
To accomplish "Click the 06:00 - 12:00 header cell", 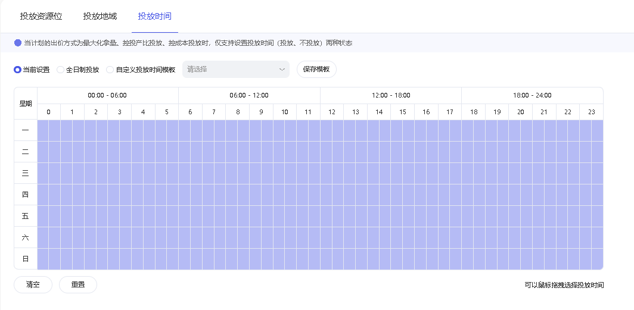I will [x=249, y=96].
